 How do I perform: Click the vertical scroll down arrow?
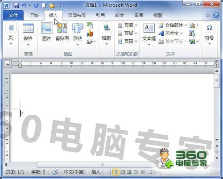[x=217, y=140]
